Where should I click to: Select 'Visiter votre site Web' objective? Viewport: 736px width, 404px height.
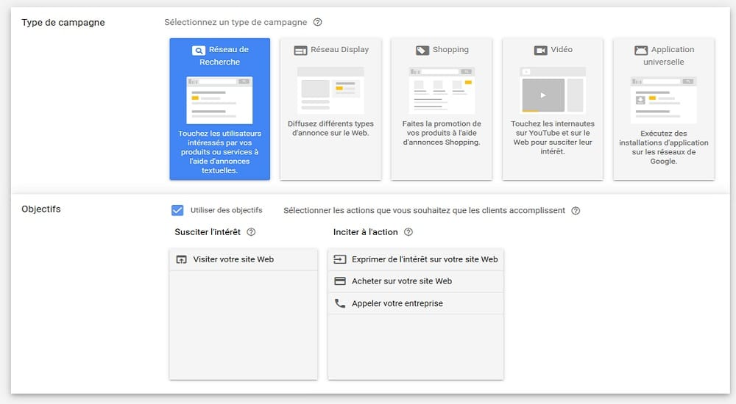(243, 259)
